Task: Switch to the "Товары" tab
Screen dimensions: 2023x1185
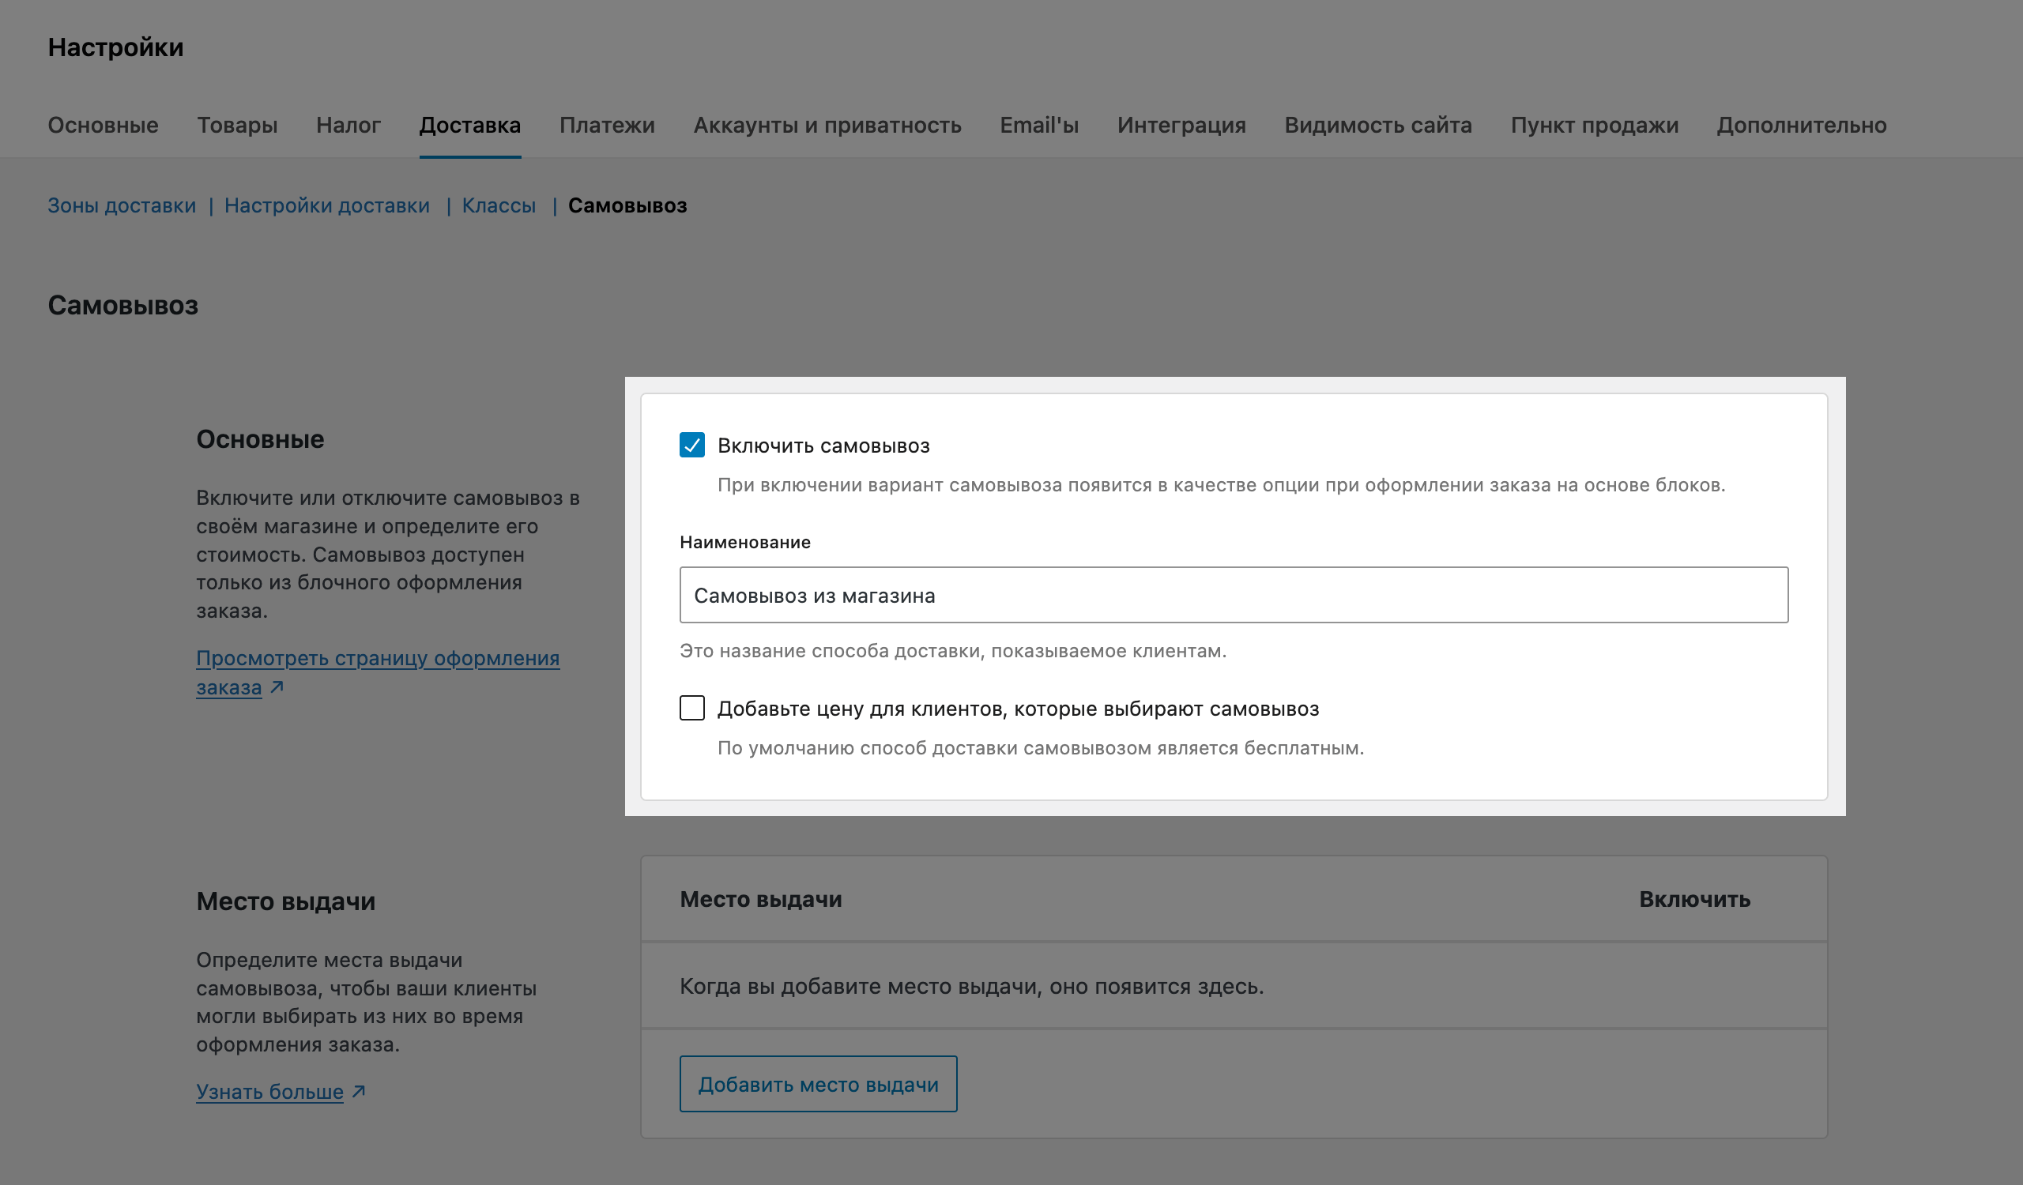Action: click(x=237, y=125)
